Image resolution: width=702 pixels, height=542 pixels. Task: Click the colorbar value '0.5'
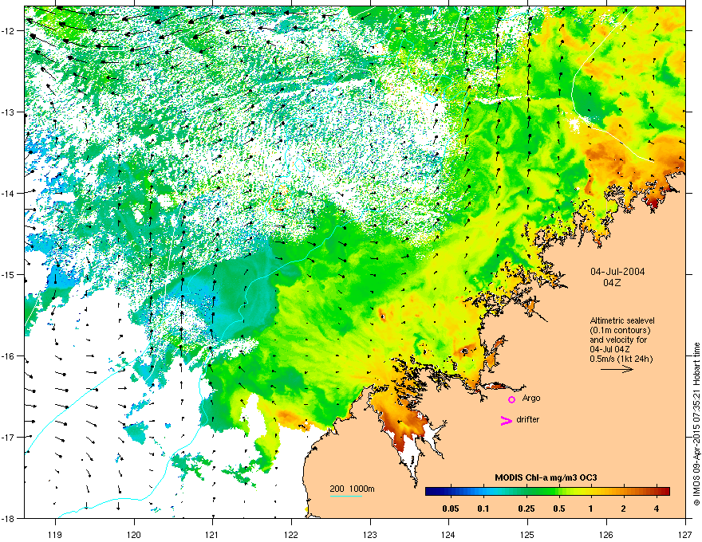click(x=558, y=509)
